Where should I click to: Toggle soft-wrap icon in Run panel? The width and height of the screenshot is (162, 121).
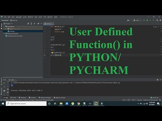click(8, 89)
